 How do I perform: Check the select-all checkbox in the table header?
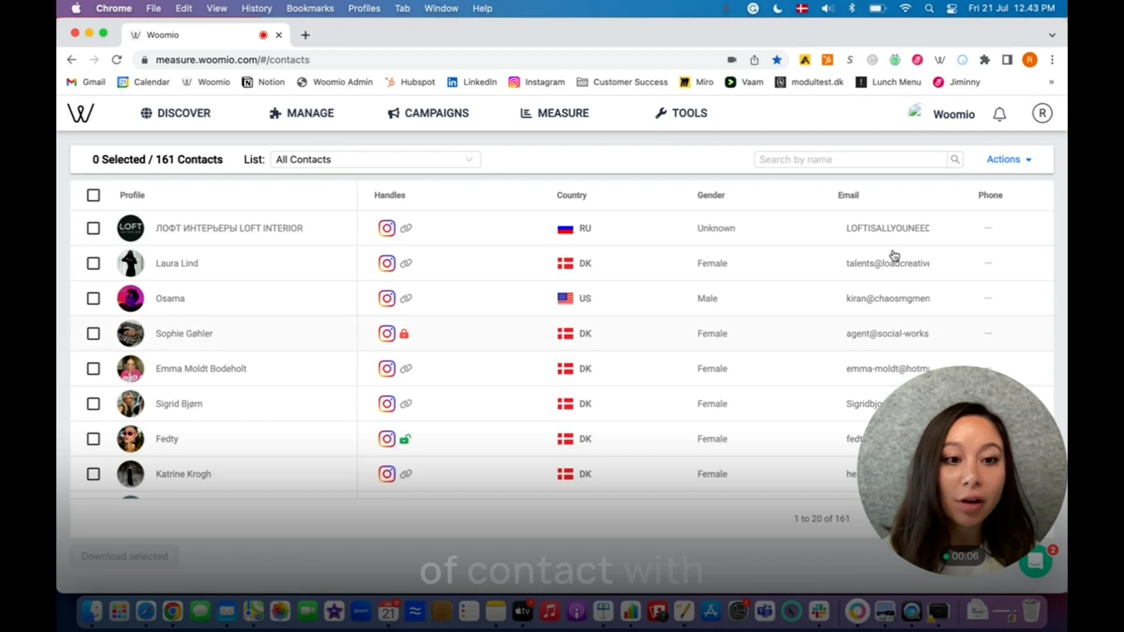(93, 195)
